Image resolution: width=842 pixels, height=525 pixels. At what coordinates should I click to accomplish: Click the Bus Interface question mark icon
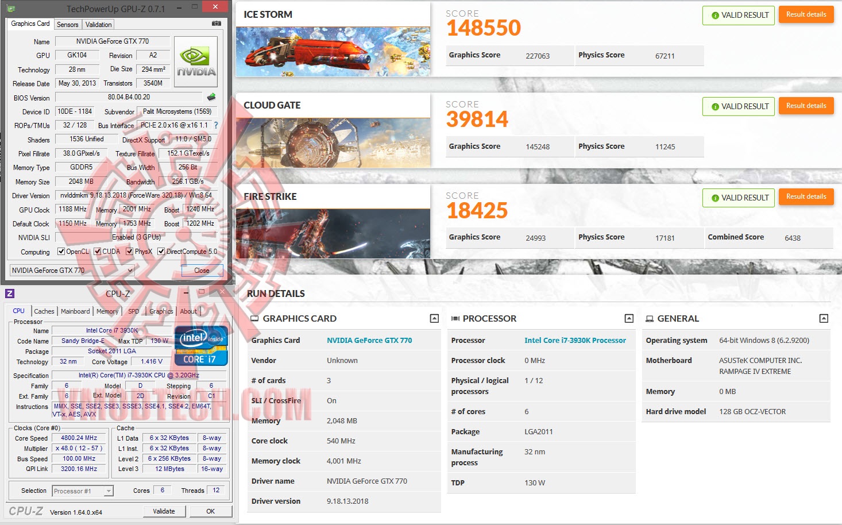pyautogui.click(x=216, y=125)
